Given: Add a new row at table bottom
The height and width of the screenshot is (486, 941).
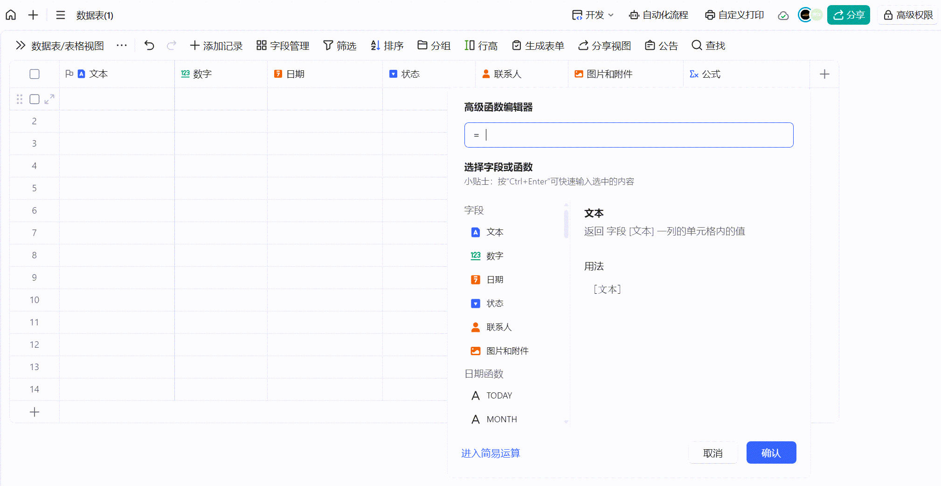Looking at the screenshot, I should [x=35, y=412].
